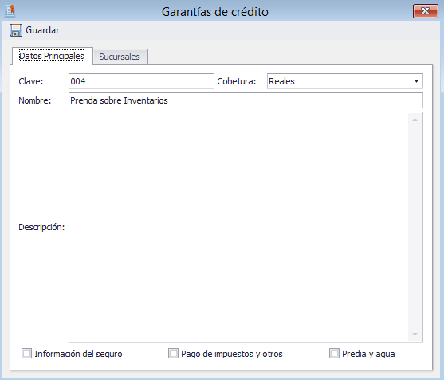Click the description scrollbar down arrow
Screen dimensions: 444x380
click(415, 335)
